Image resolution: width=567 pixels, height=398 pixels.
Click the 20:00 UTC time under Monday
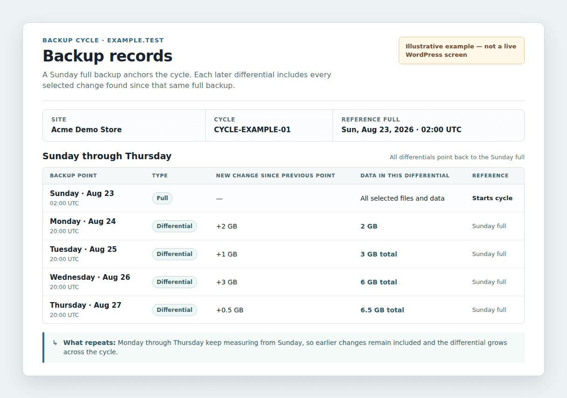(x=64, y=231)
